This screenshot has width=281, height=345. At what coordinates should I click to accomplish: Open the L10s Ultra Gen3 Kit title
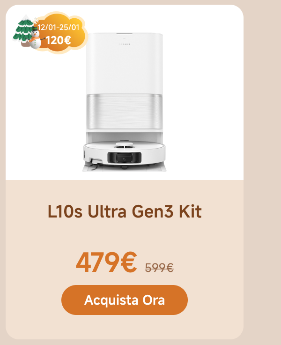click(125, 211)
